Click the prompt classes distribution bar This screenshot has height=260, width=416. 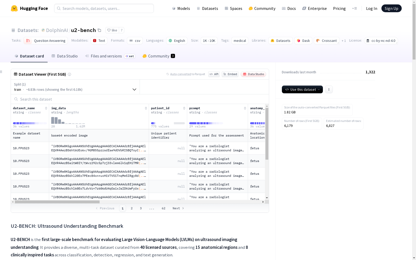pyautogui.click(x=206, y=123)
